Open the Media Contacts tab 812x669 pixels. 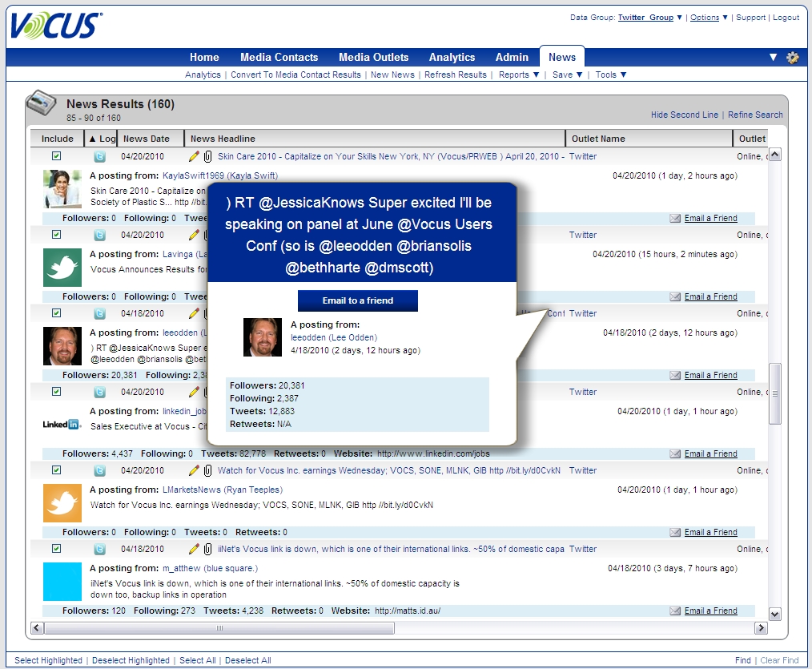point(279,57)
